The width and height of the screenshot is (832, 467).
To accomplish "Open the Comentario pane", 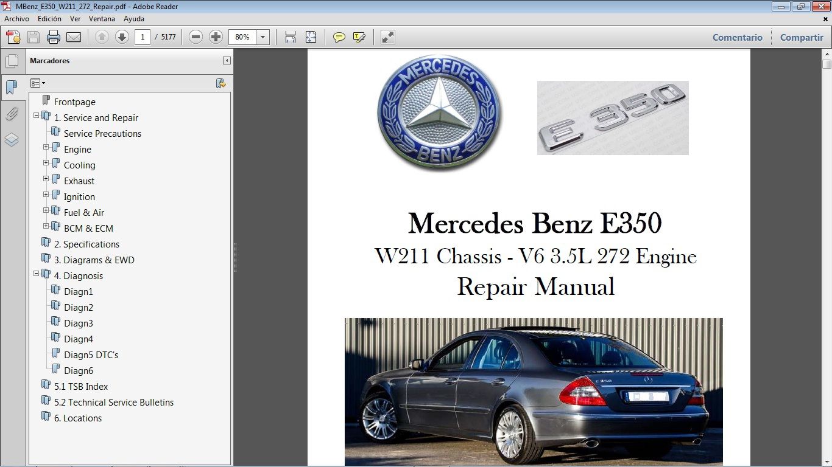I will [x=737, y=37].
